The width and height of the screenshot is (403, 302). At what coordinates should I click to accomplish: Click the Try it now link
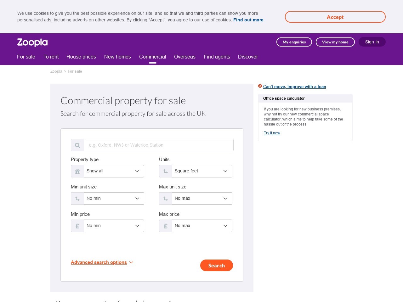[x=272, y=133]
